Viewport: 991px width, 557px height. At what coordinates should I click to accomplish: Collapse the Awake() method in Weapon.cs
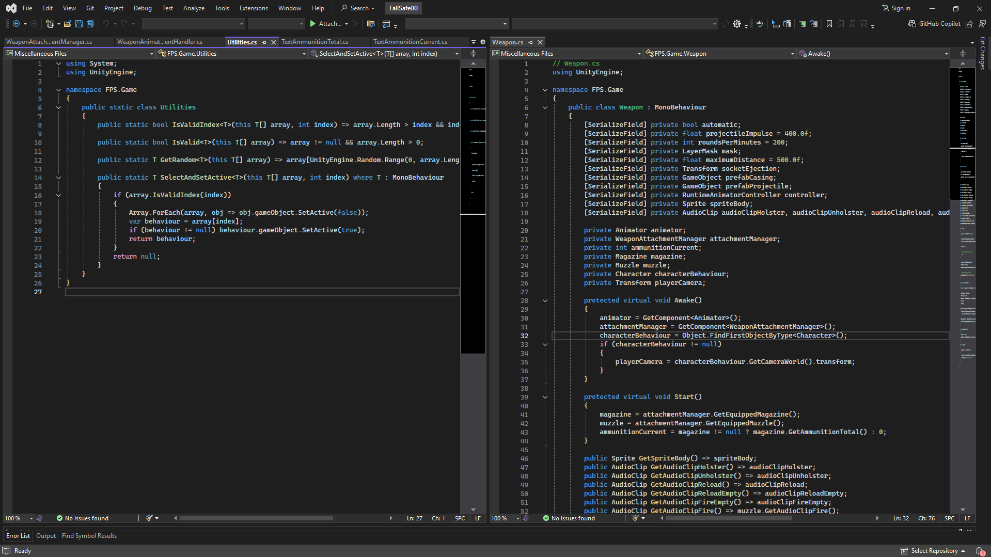[545, 300]
